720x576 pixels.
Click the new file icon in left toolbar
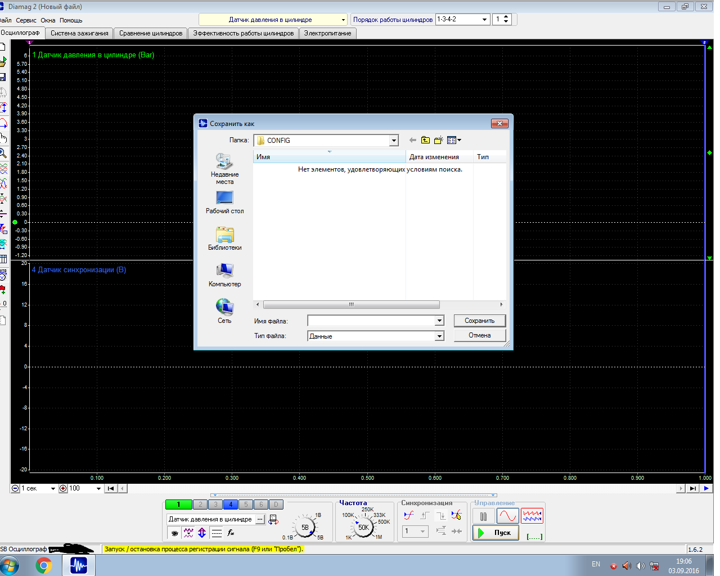tap(2, 47)
